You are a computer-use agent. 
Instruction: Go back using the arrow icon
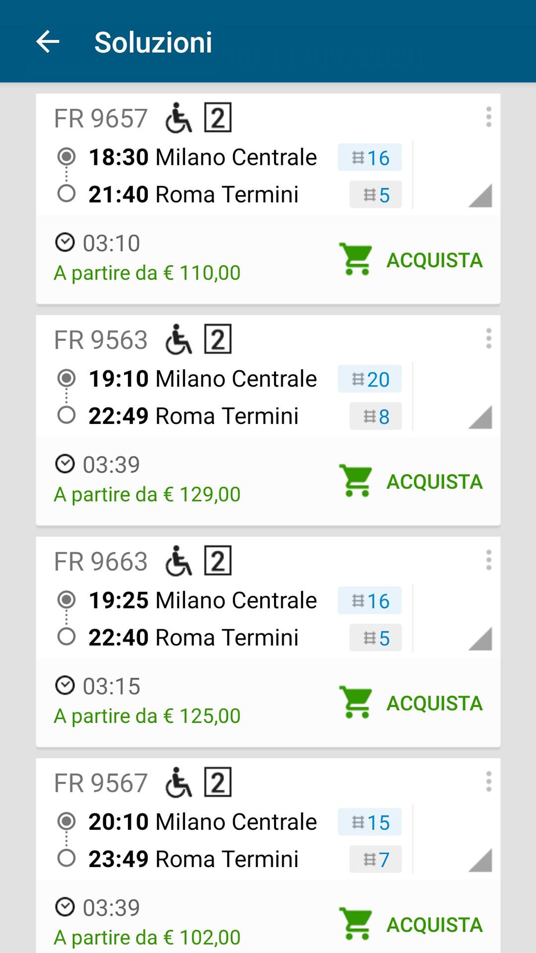tap(48, 42)
